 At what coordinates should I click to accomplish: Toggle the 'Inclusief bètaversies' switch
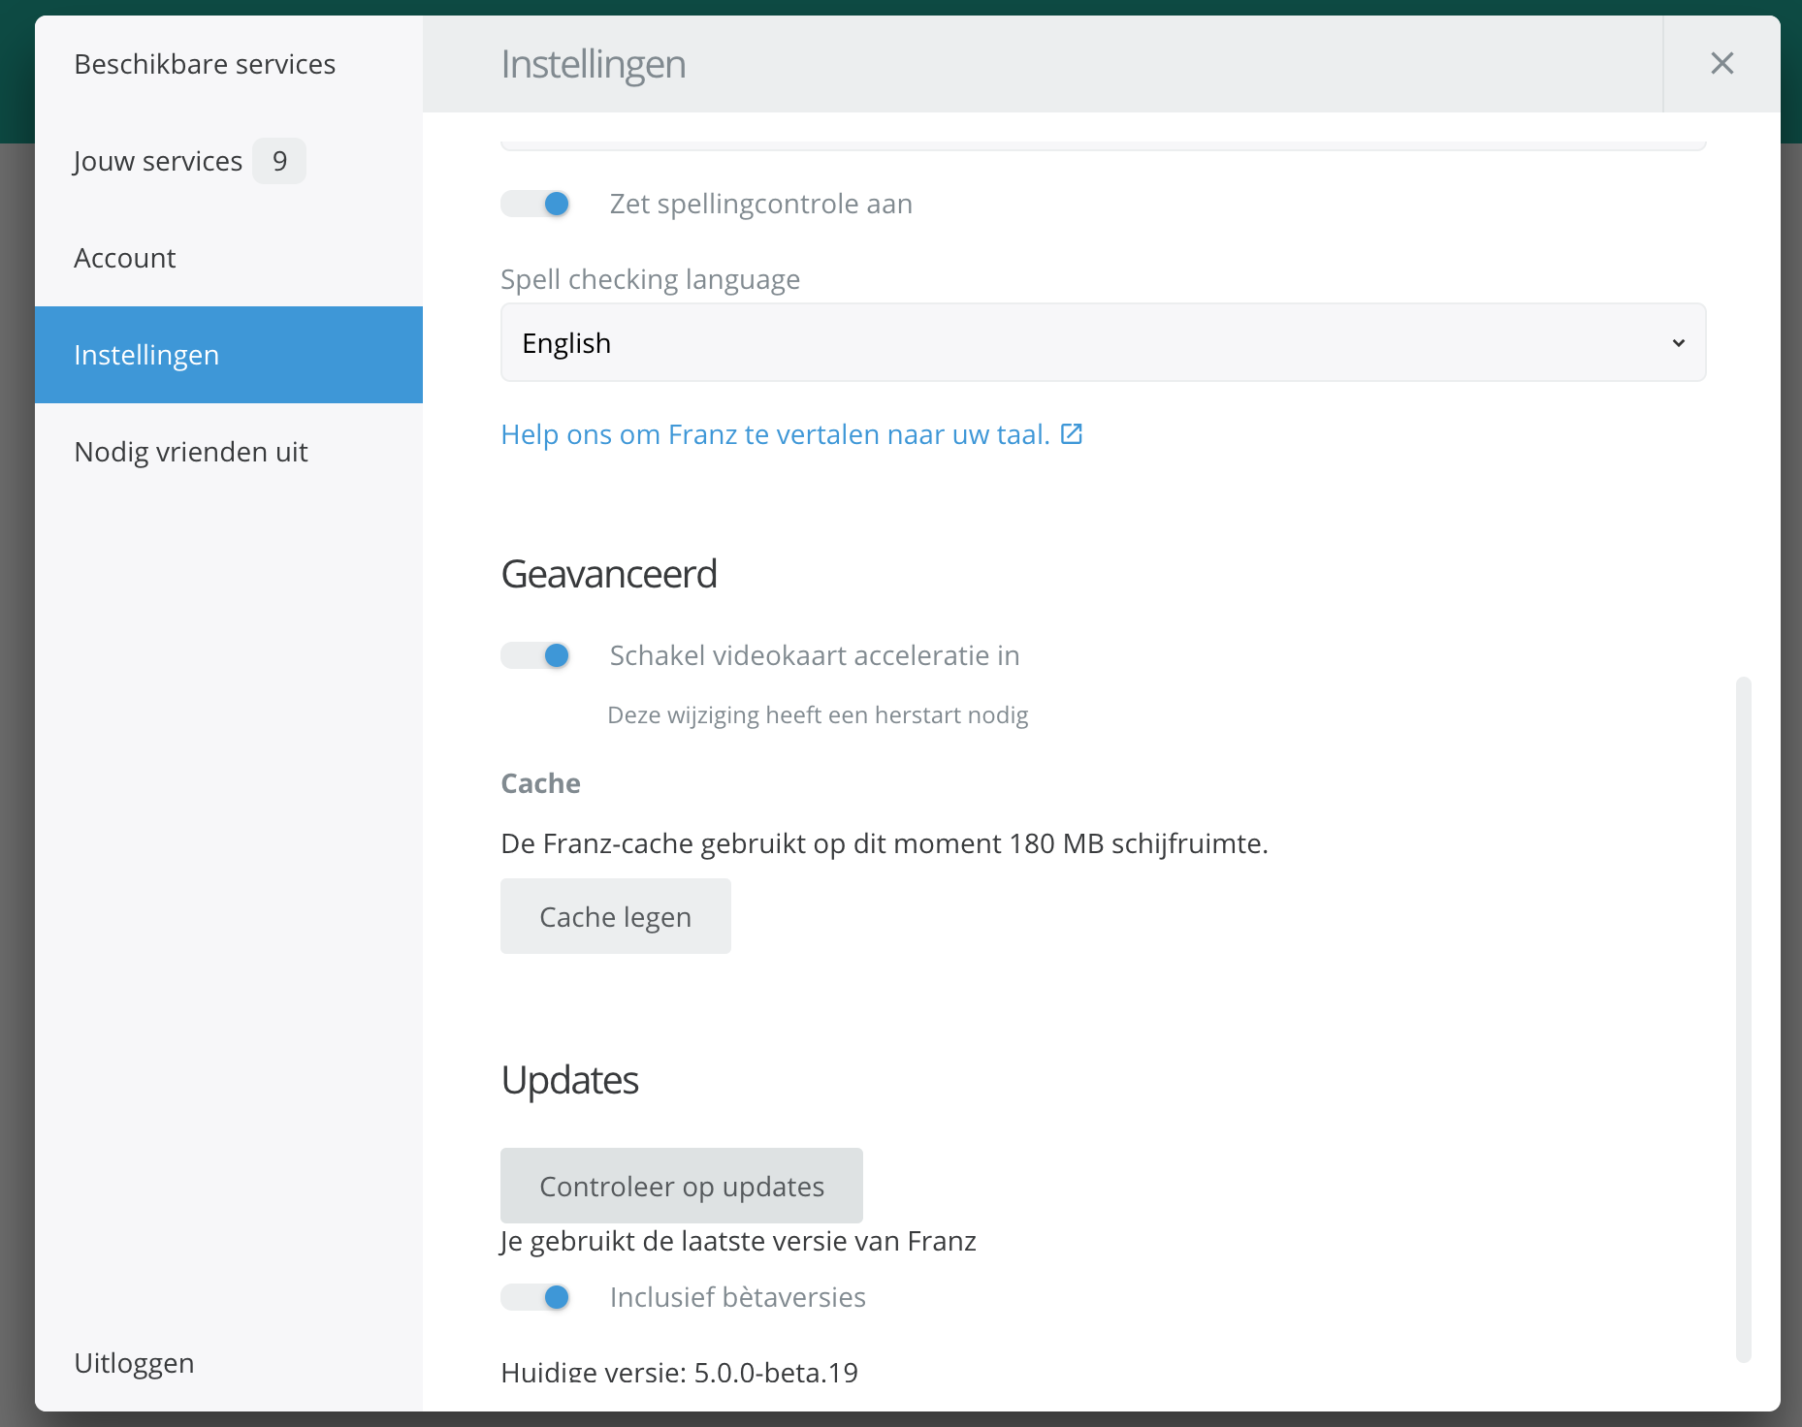pos(535,1297)
